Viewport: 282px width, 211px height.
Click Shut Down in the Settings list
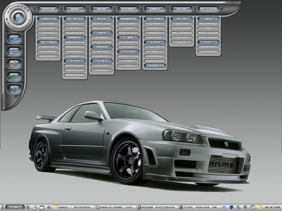(x=48, y=57)
